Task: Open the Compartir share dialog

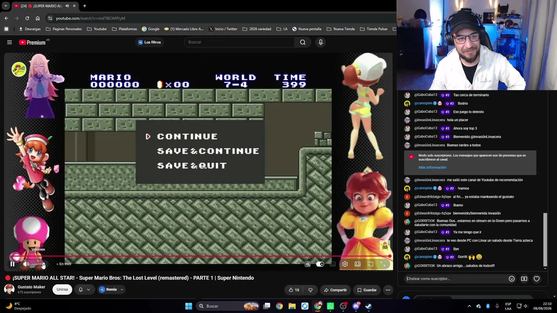Action: point(336,290)
